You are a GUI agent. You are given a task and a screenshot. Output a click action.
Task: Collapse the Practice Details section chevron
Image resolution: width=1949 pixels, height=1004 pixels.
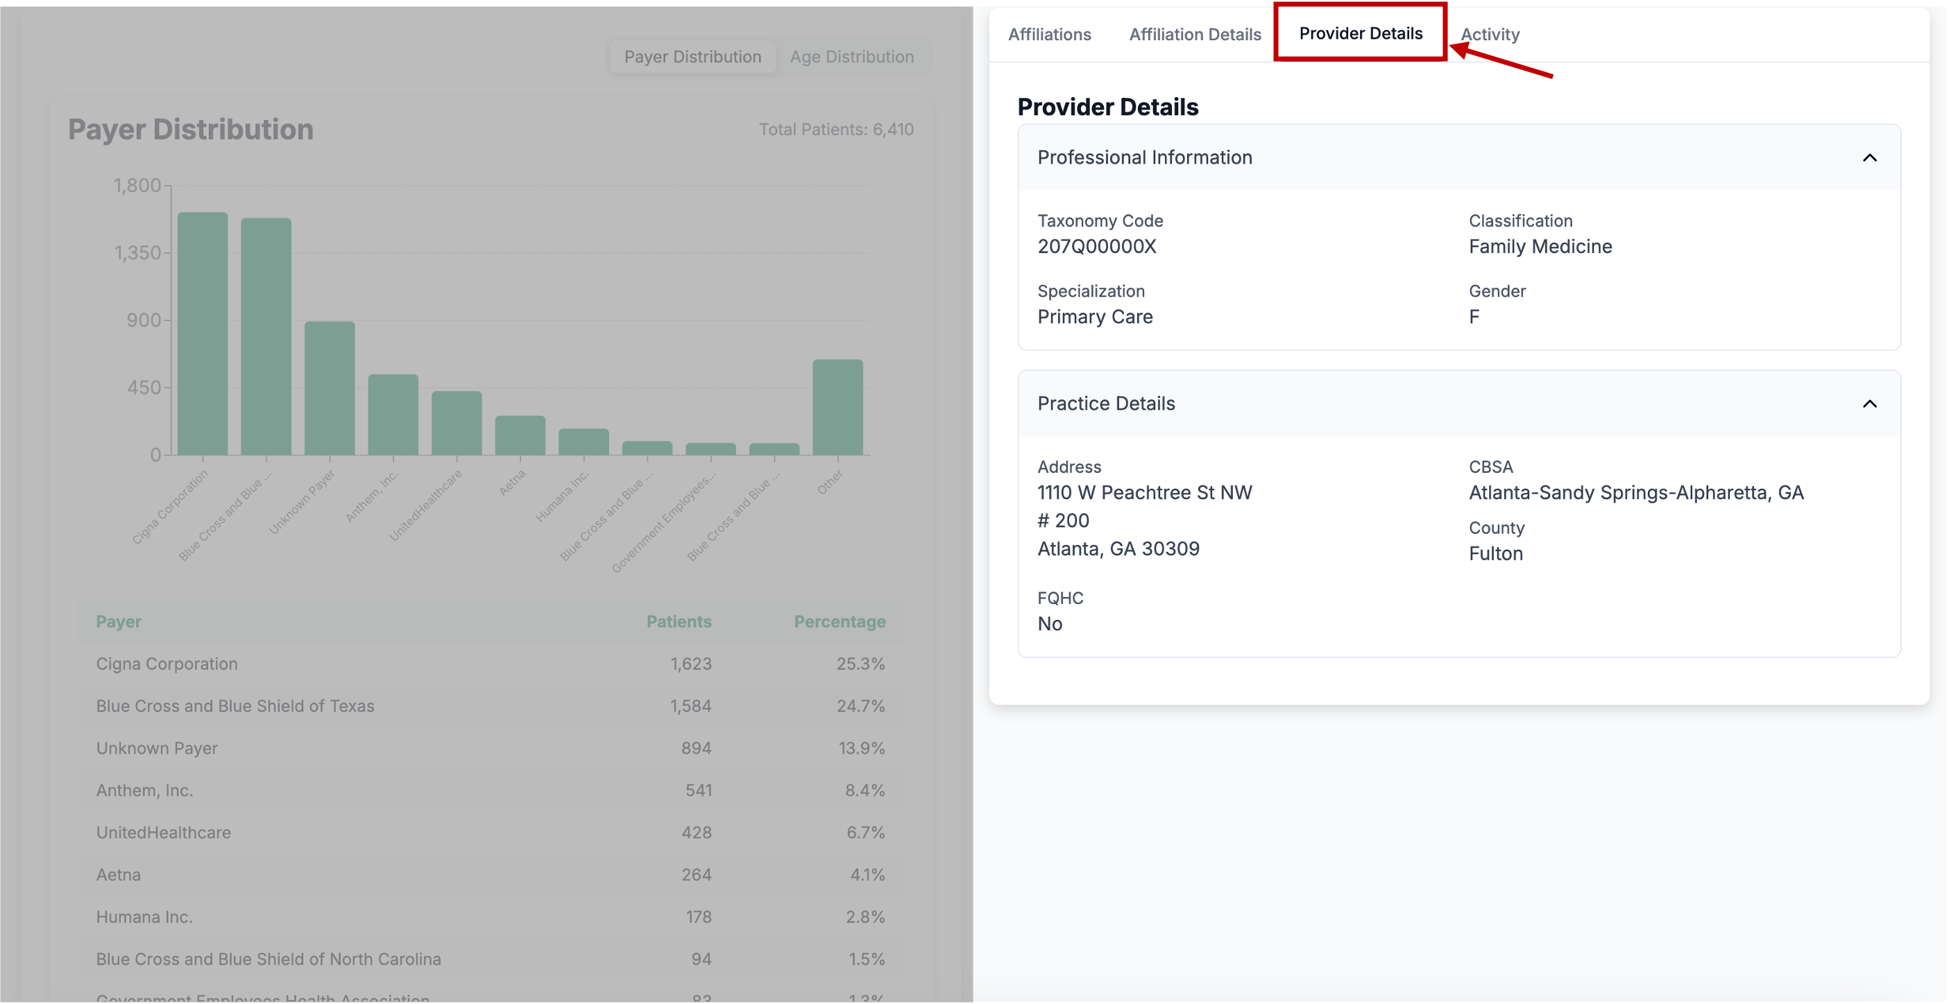(x=1869, y=404)
